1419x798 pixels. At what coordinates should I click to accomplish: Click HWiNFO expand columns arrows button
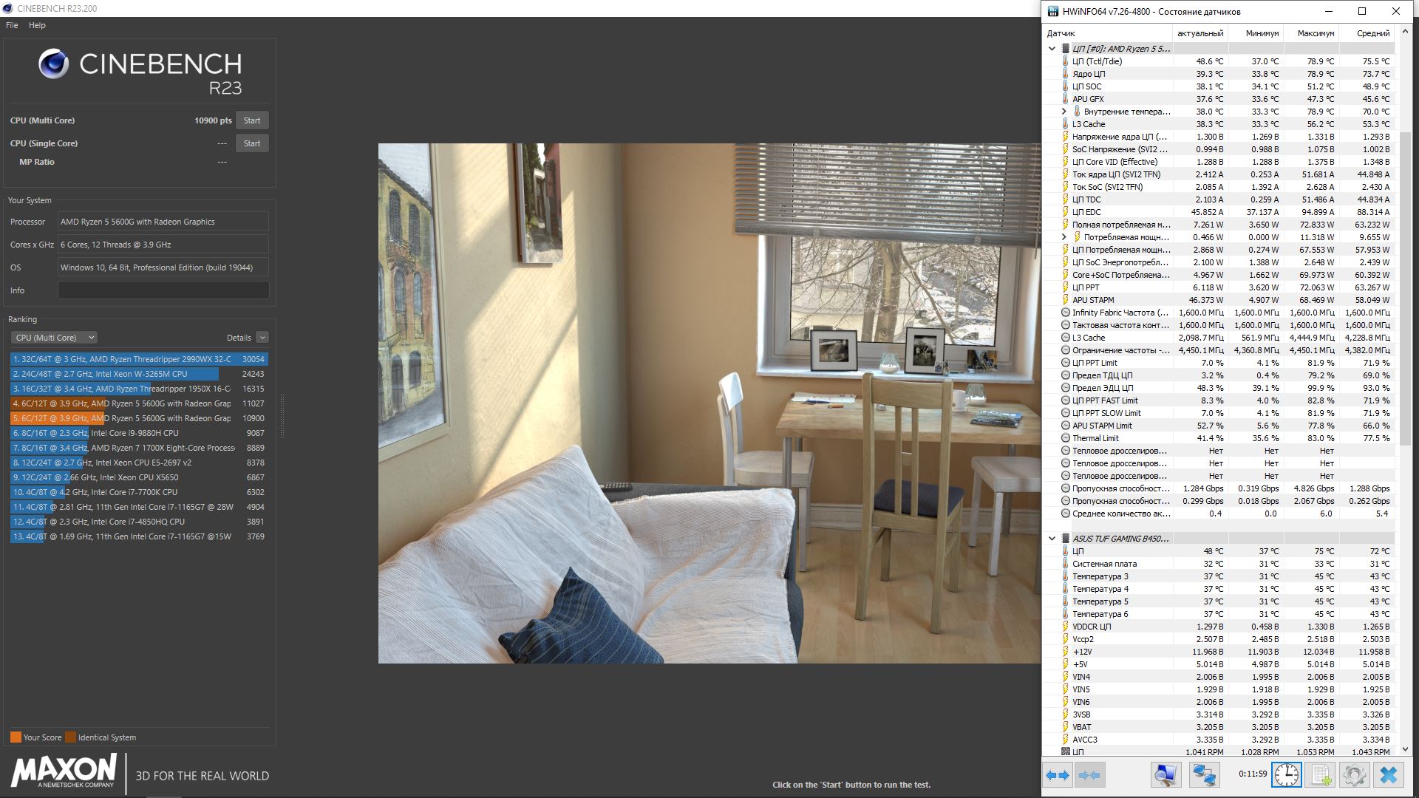[x=1058, y=775]
